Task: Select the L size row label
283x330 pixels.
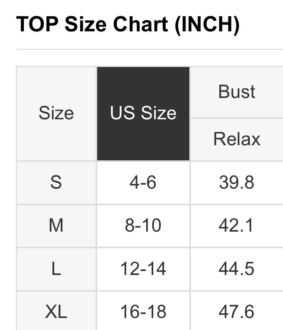Action: tap(56, 269)
